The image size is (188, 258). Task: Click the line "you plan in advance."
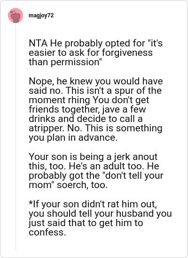73,137
